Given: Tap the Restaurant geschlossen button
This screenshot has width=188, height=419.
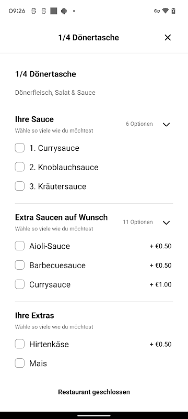Looking at the screenshot, I should (94, 392).
